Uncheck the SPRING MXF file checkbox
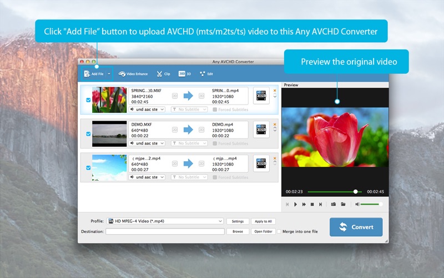 pos(88,100)
